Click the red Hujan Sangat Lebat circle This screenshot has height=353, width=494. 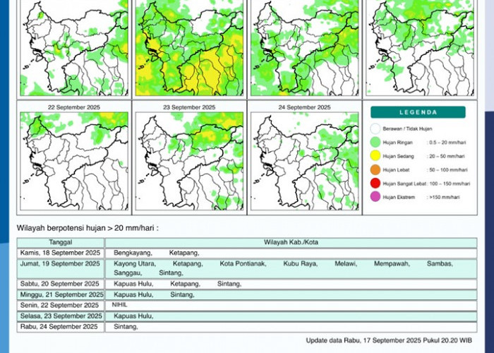pyautogui.click(x=375, y=184)
